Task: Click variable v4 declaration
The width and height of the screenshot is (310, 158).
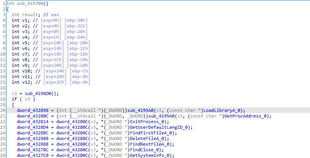Action: tap(25, 37)
